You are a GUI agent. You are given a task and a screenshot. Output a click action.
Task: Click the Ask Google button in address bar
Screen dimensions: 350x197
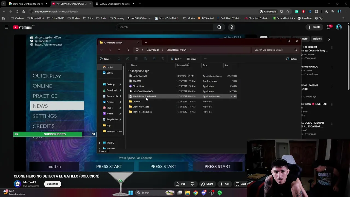268,11
